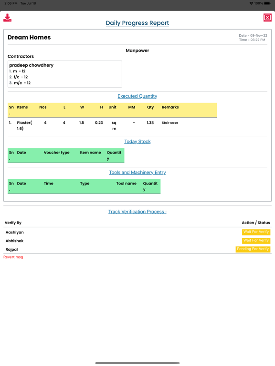Tap the home indicator bar at bottom
This screenshot has width=275, height=366.
(137, 363)
